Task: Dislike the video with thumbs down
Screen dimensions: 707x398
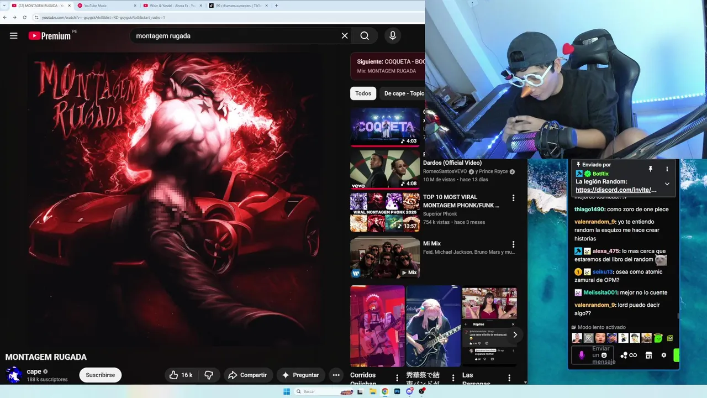Action: [209, 375]
